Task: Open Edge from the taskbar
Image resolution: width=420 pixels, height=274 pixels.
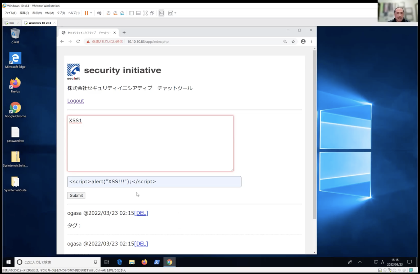Action: click(x=119, y=262)
